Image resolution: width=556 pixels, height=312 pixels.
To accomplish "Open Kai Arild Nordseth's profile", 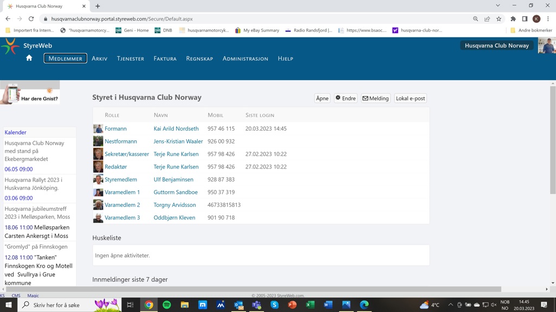I will click(x=176, y=129).
